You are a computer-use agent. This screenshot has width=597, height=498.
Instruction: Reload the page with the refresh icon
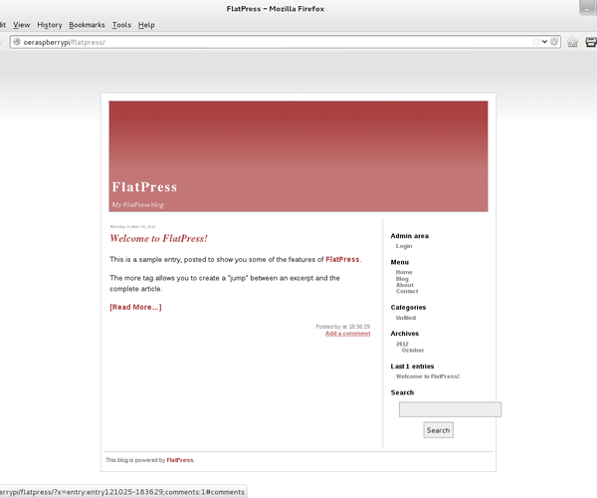coord(554,42)
